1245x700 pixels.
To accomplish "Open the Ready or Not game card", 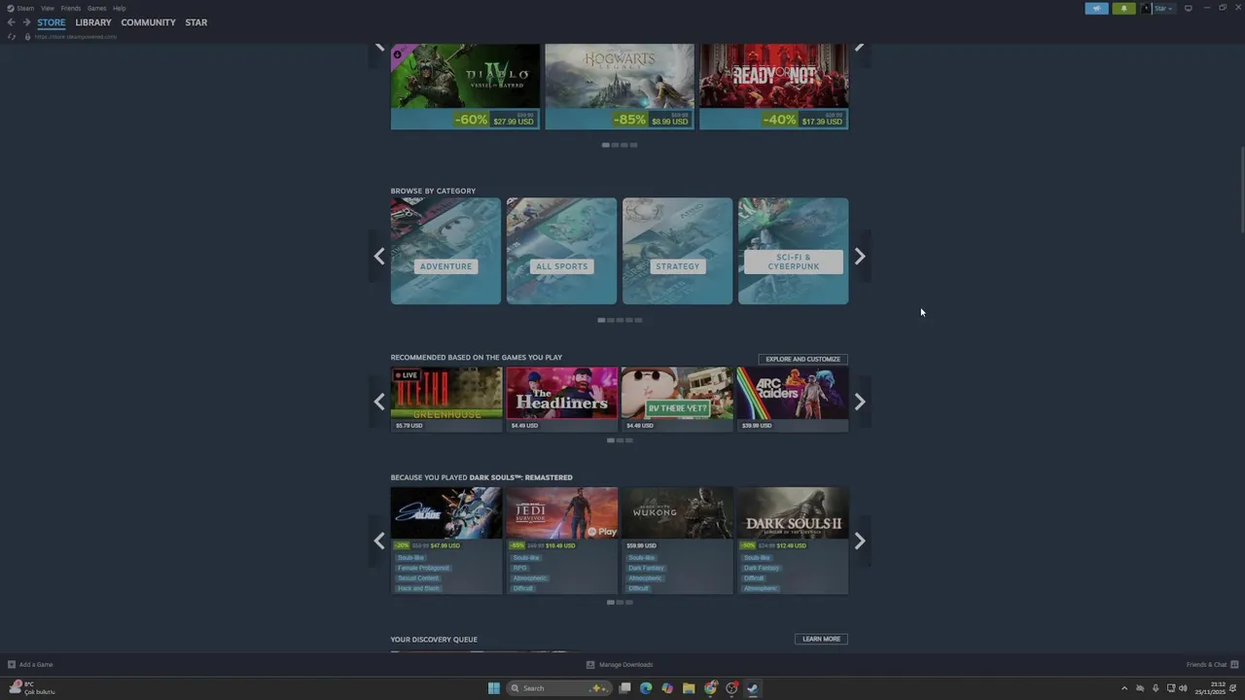I will point(773,87).
